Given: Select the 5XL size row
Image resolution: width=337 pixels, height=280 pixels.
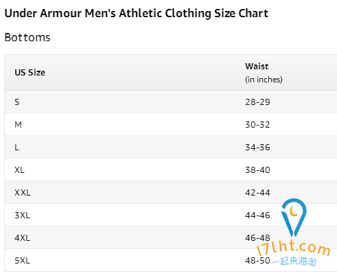Looking at the screenshot, I should [170, 260].
